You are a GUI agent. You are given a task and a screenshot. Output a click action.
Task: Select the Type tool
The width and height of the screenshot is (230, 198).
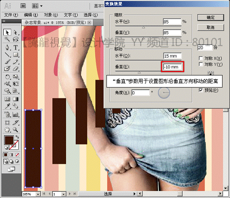[15, 48]
